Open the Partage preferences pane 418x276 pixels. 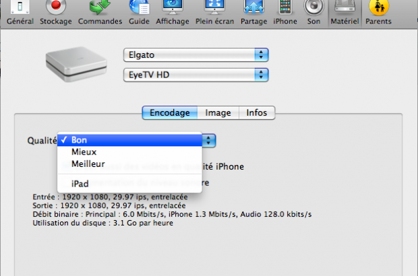click(x=254, y=11)
